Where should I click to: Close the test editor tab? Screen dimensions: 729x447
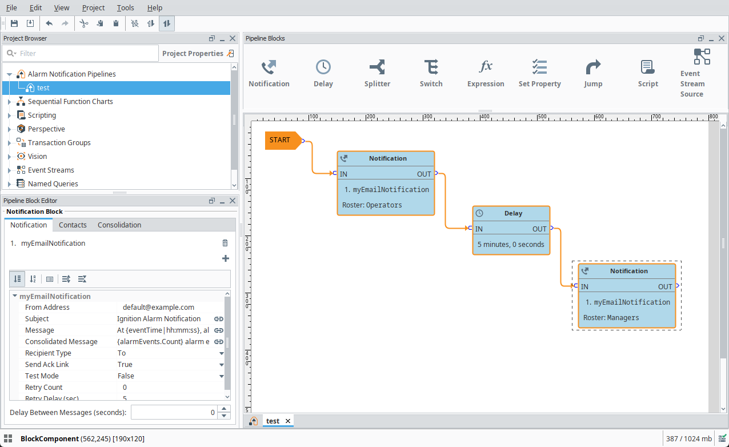tap(288, 421)
